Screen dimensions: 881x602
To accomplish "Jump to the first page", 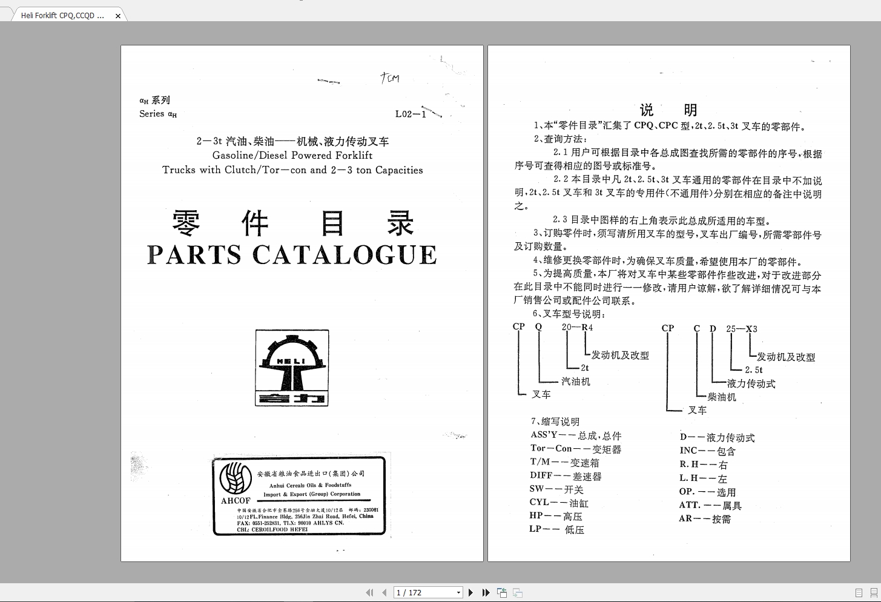I will 369,592.
